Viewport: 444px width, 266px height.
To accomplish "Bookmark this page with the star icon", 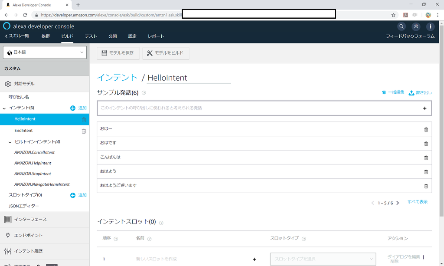I will coord(393,15).
